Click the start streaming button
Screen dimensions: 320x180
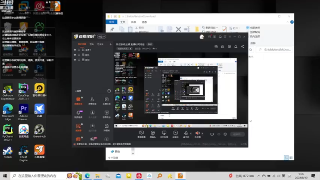[237, 134]
